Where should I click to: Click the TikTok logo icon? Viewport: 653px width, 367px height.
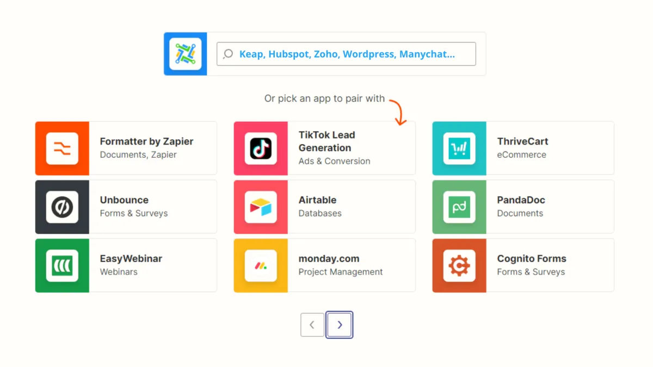[x=261, y=148]
